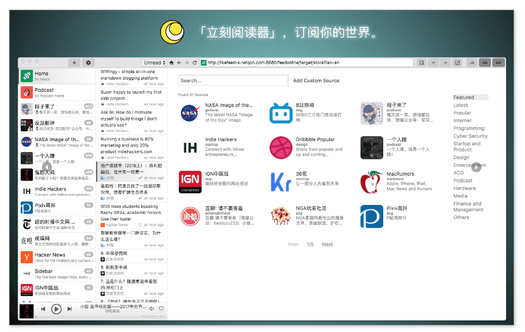Click the browser back arrow
The width and height of the screenshot is (525, 332).
(179, 63)
